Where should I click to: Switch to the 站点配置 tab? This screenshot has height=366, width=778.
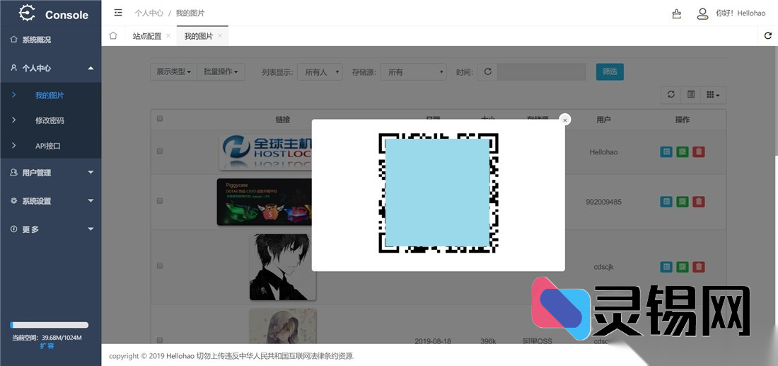point(147,36)
